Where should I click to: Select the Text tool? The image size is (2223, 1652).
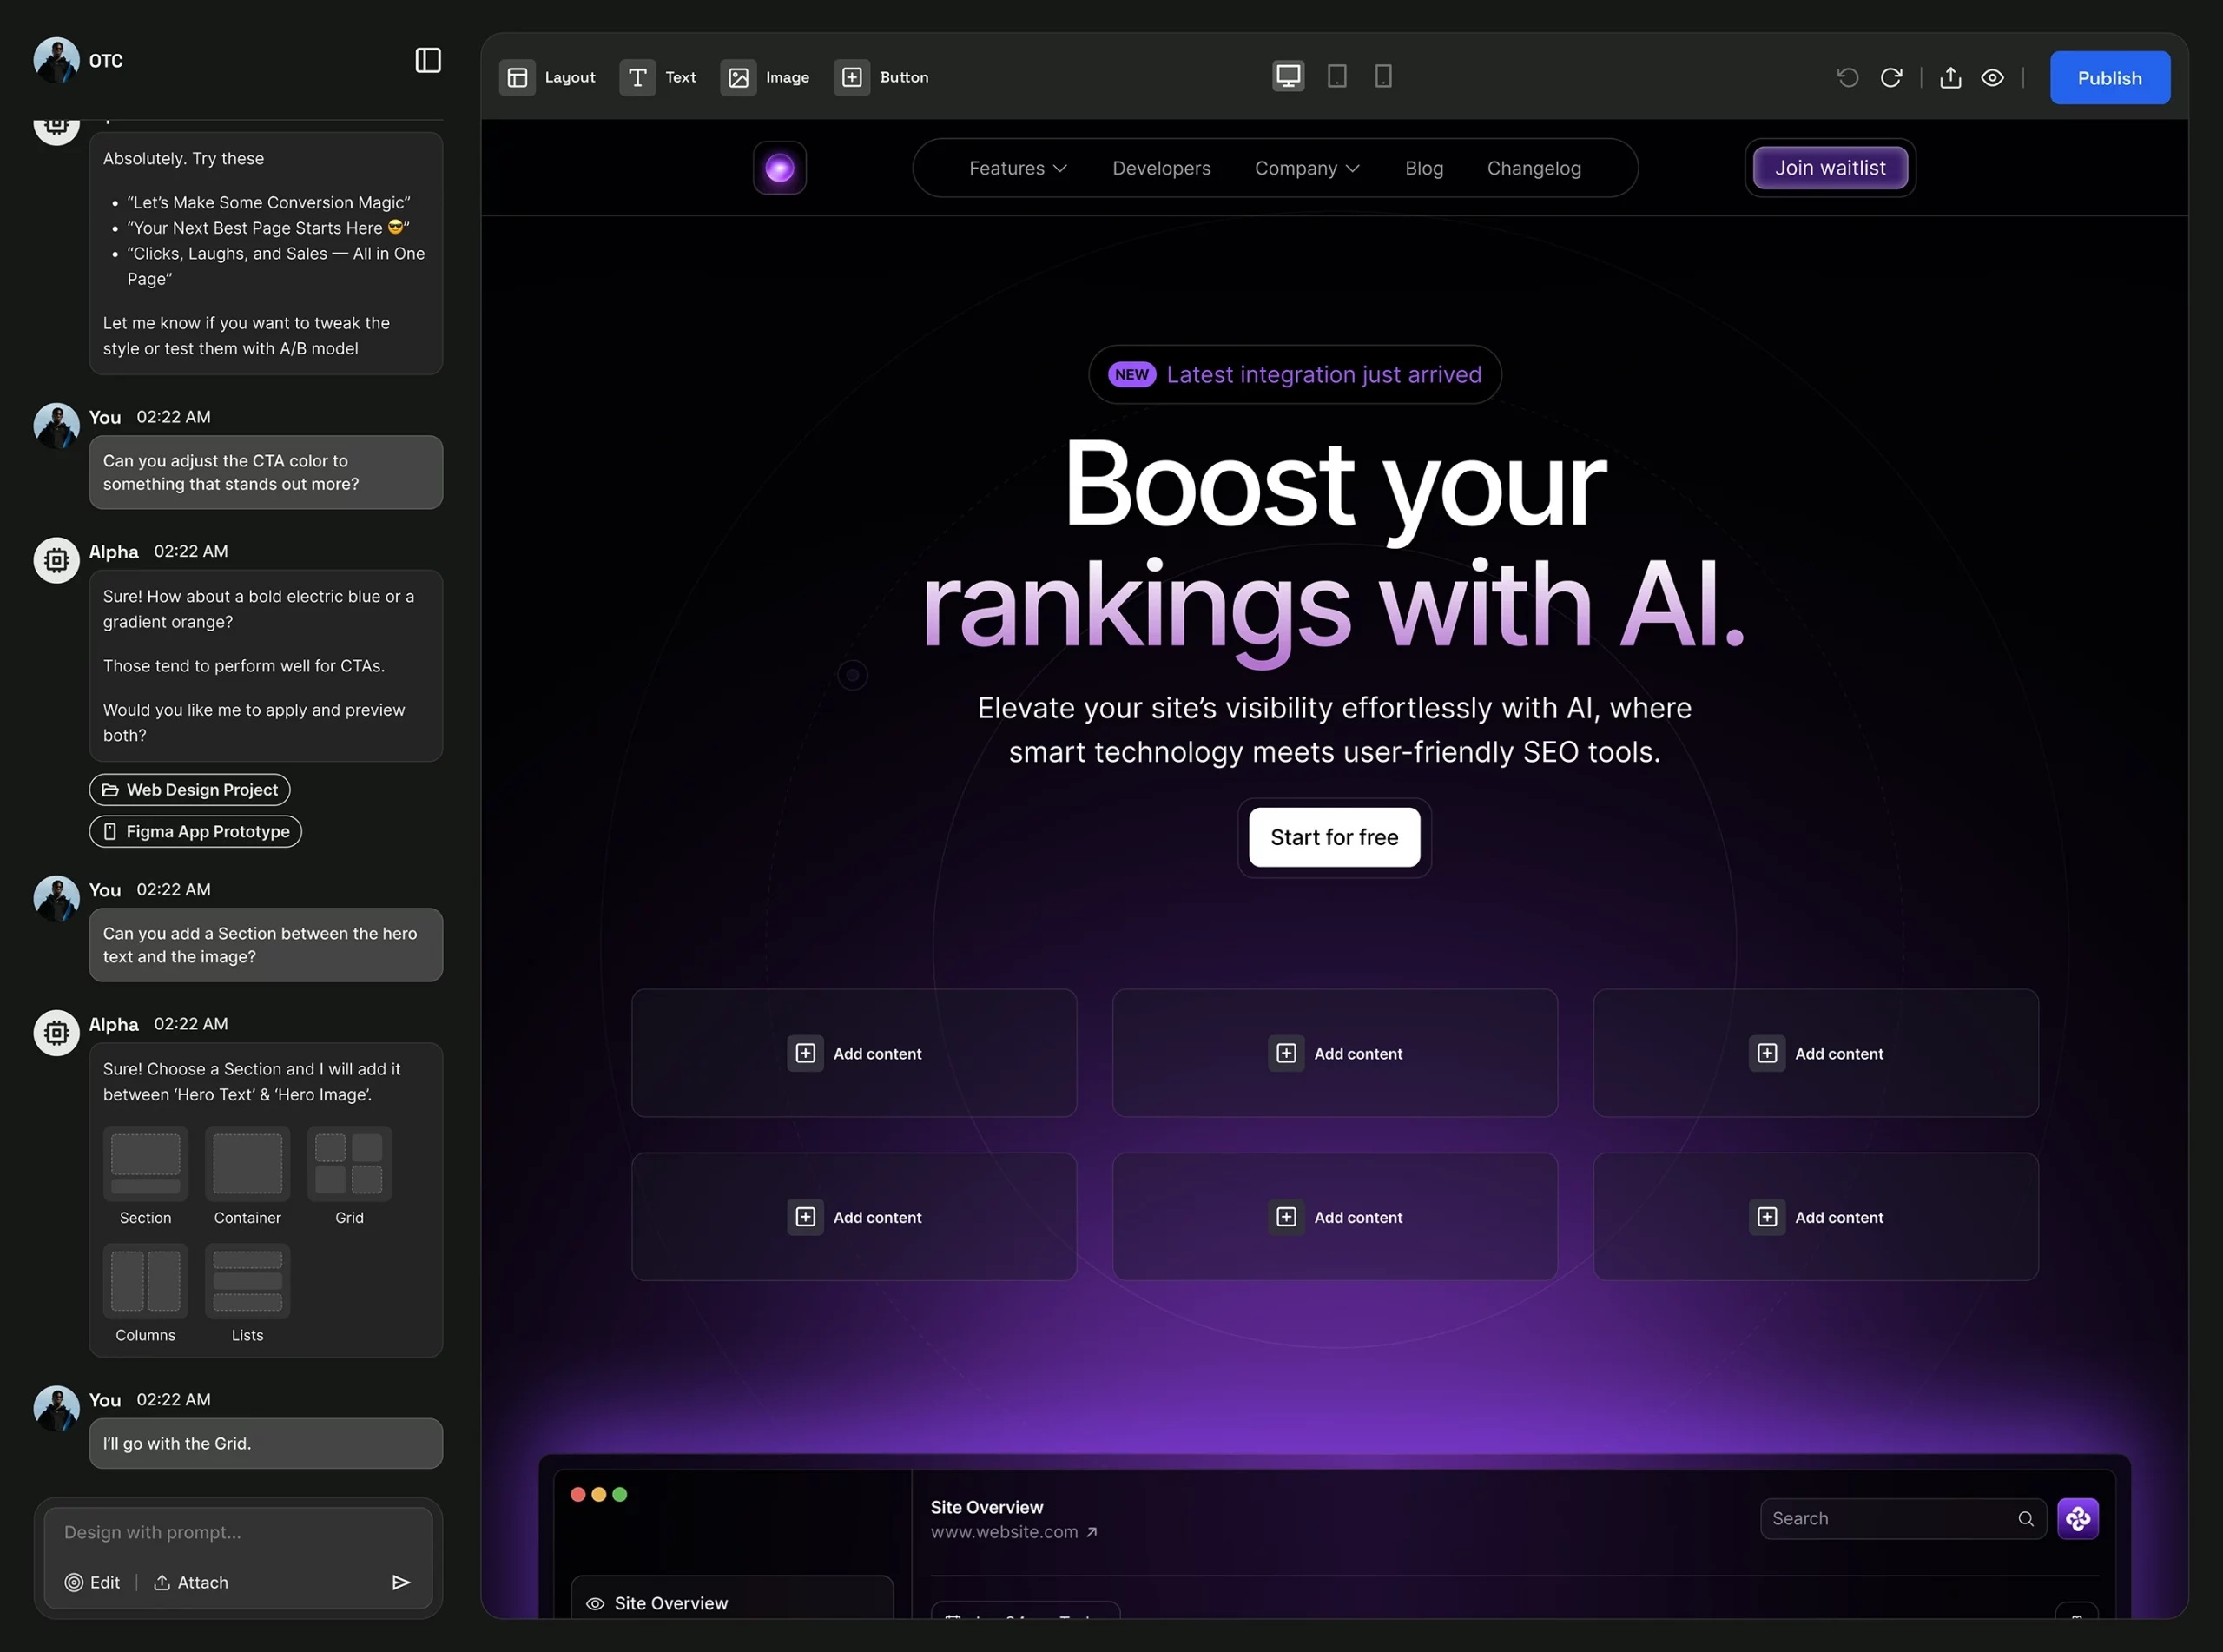(x=659, y=77)
